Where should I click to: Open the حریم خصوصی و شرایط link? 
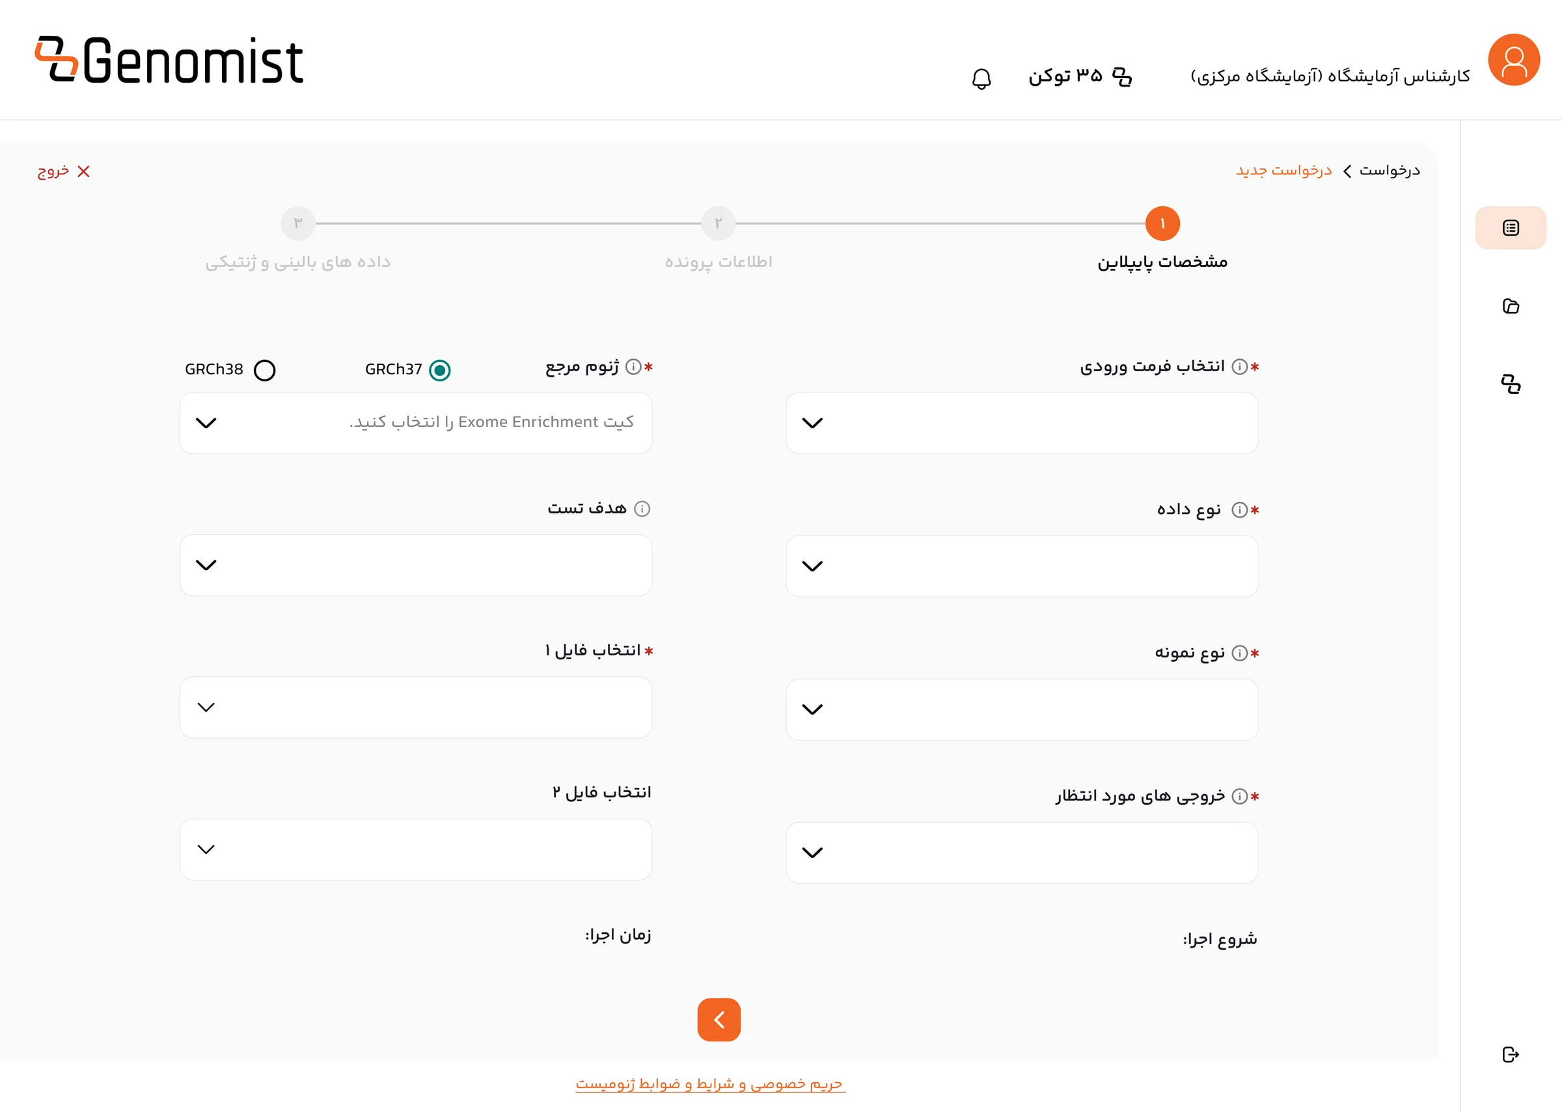tap(711, 1084)
